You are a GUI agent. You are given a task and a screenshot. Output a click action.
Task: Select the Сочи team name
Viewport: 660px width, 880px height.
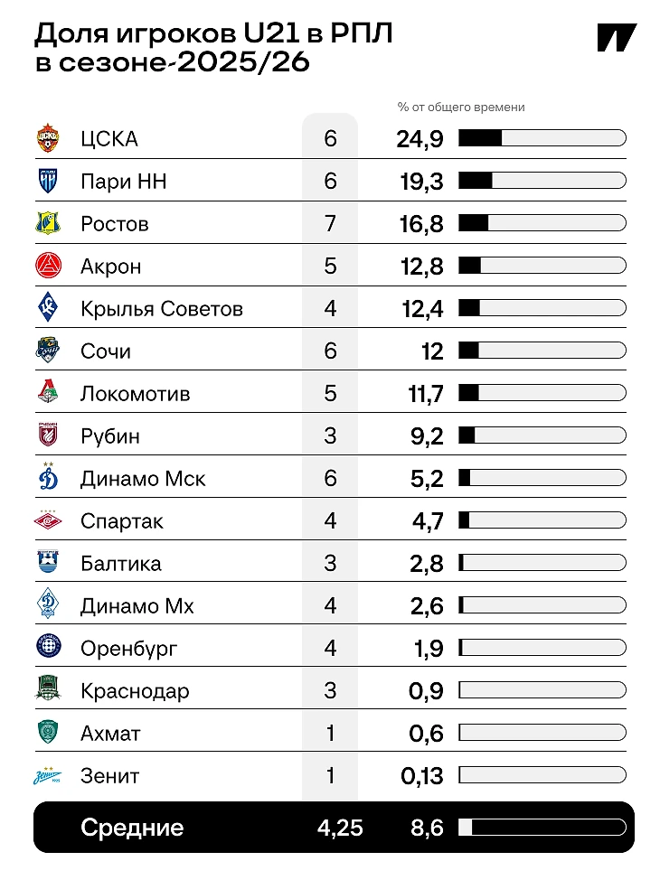tap(106, 351)
